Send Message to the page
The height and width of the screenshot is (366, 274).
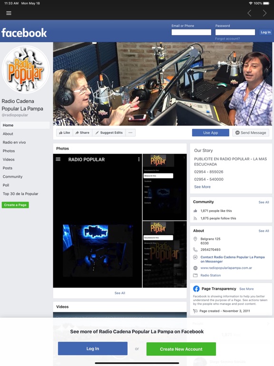251,132
